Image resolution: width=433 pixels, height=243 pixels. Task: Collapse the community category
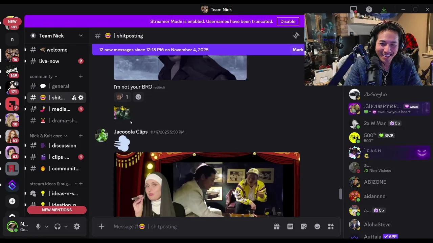tap(44, 76)
